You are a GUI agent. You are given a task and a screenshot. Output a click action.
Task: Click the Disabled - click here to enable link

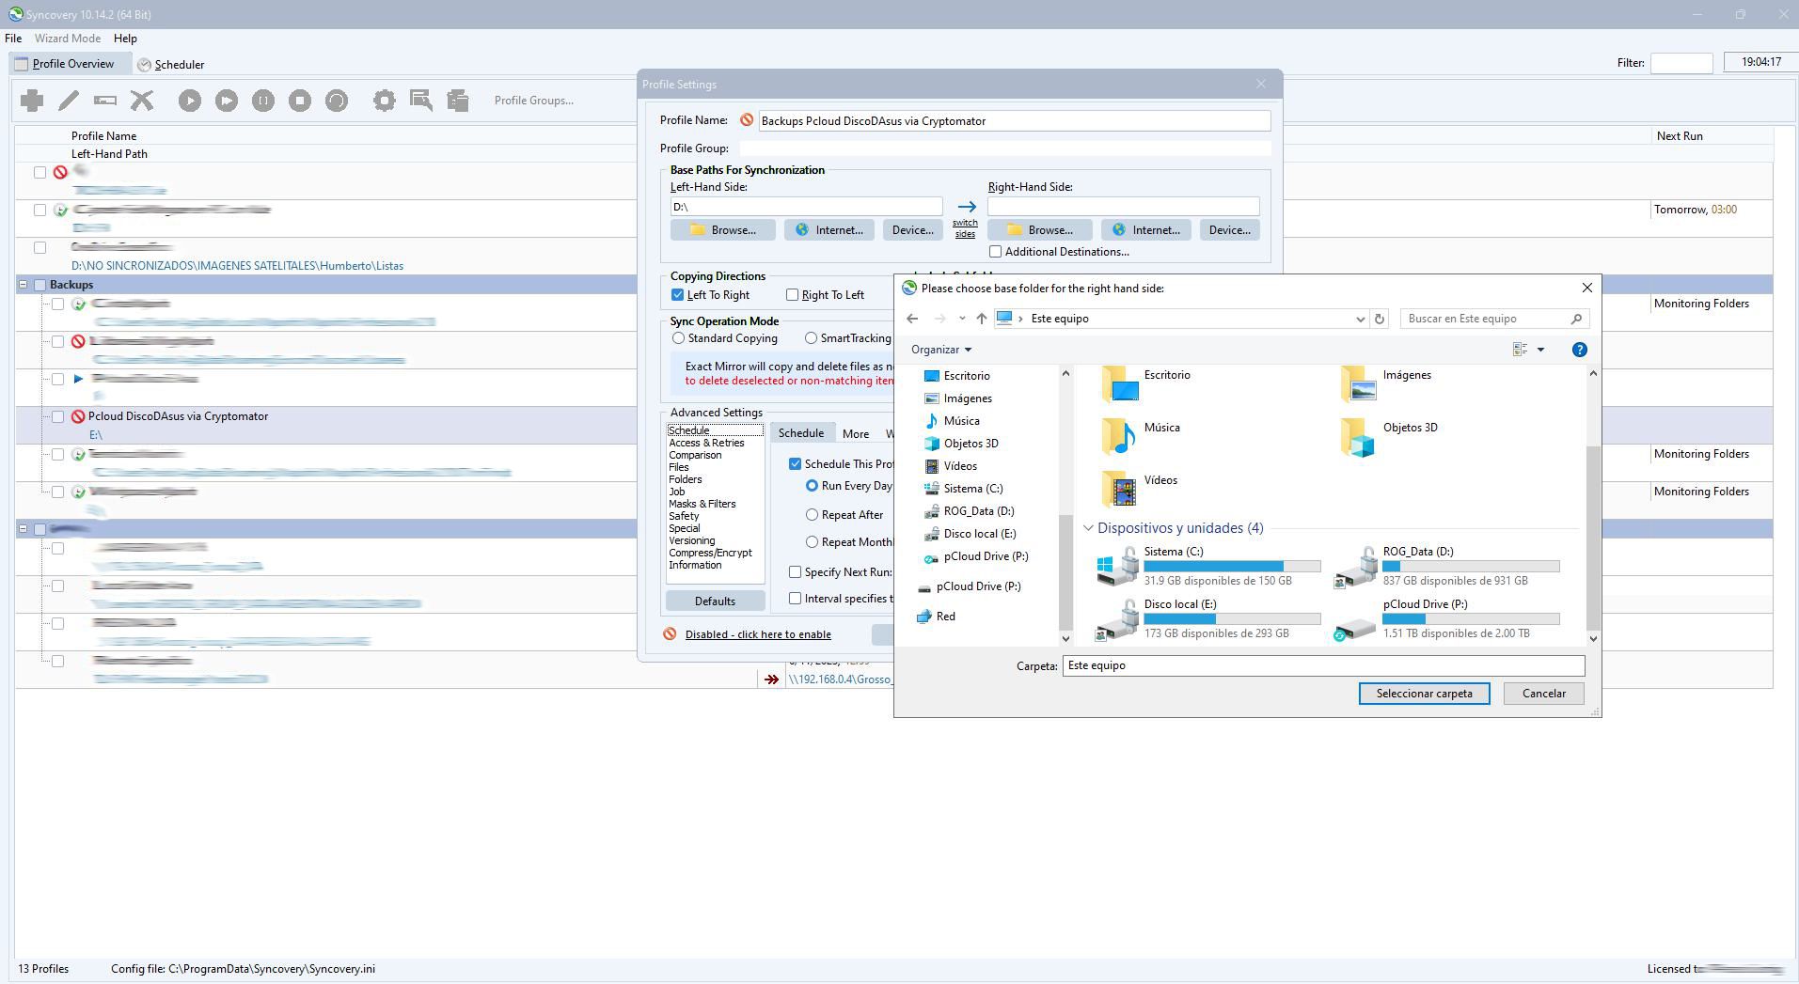[757, 634]
